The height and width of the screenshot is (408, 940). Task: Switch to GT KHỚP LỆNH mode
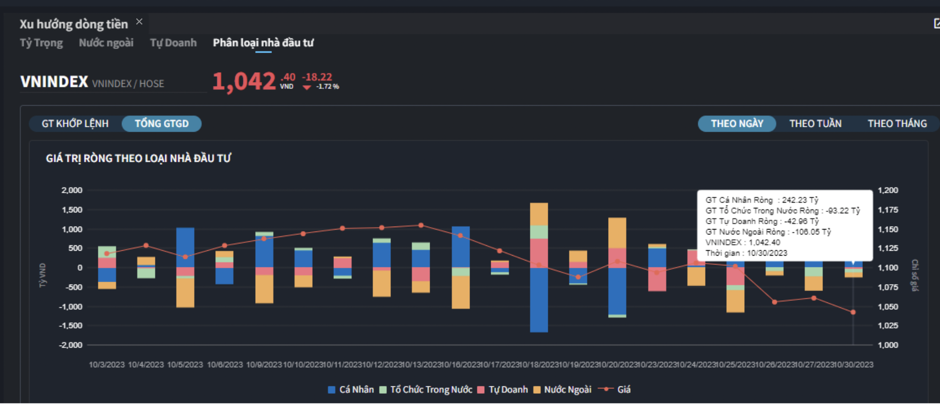point(75,123)
